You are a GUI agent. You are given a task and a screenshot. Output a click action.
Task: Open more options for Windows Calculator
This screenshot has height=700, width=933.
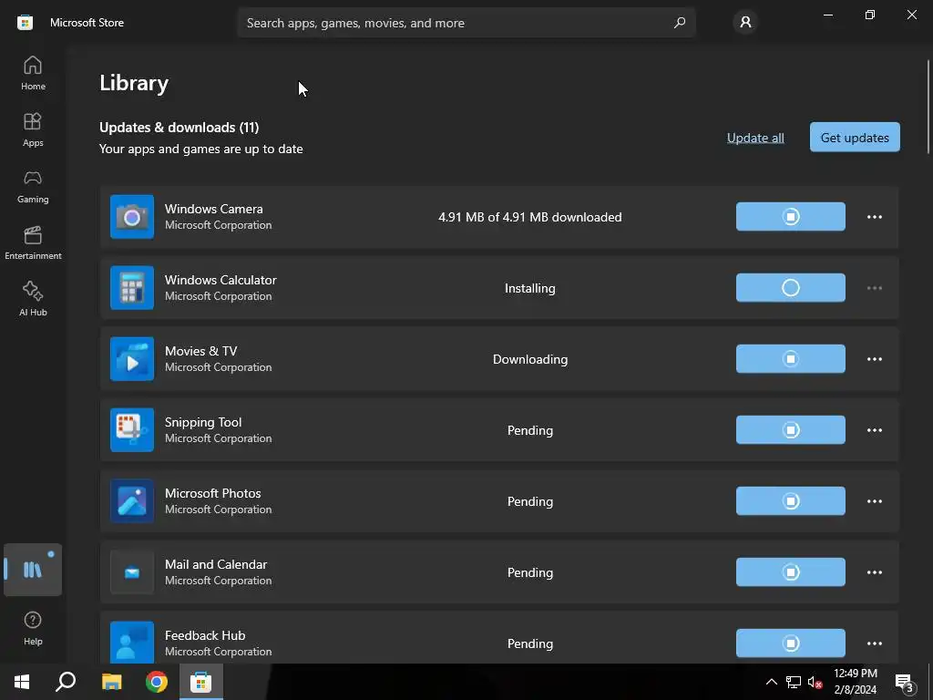(874, 288)
